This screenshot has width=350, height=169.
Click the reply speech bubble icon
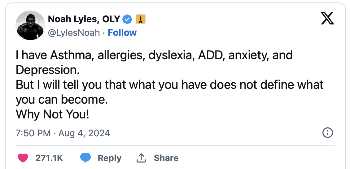(85, 158)
